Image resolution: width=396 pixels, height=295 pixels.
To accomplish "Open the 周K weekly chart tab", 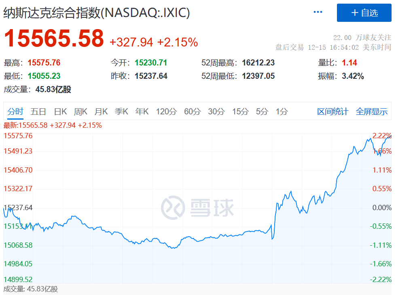I will pos(80,112).
